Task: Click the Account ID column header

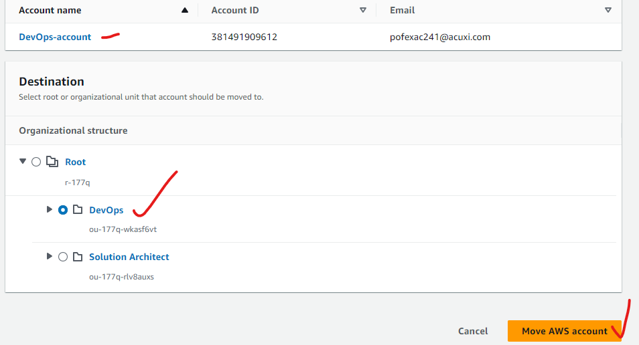Action: pos(235,11)
